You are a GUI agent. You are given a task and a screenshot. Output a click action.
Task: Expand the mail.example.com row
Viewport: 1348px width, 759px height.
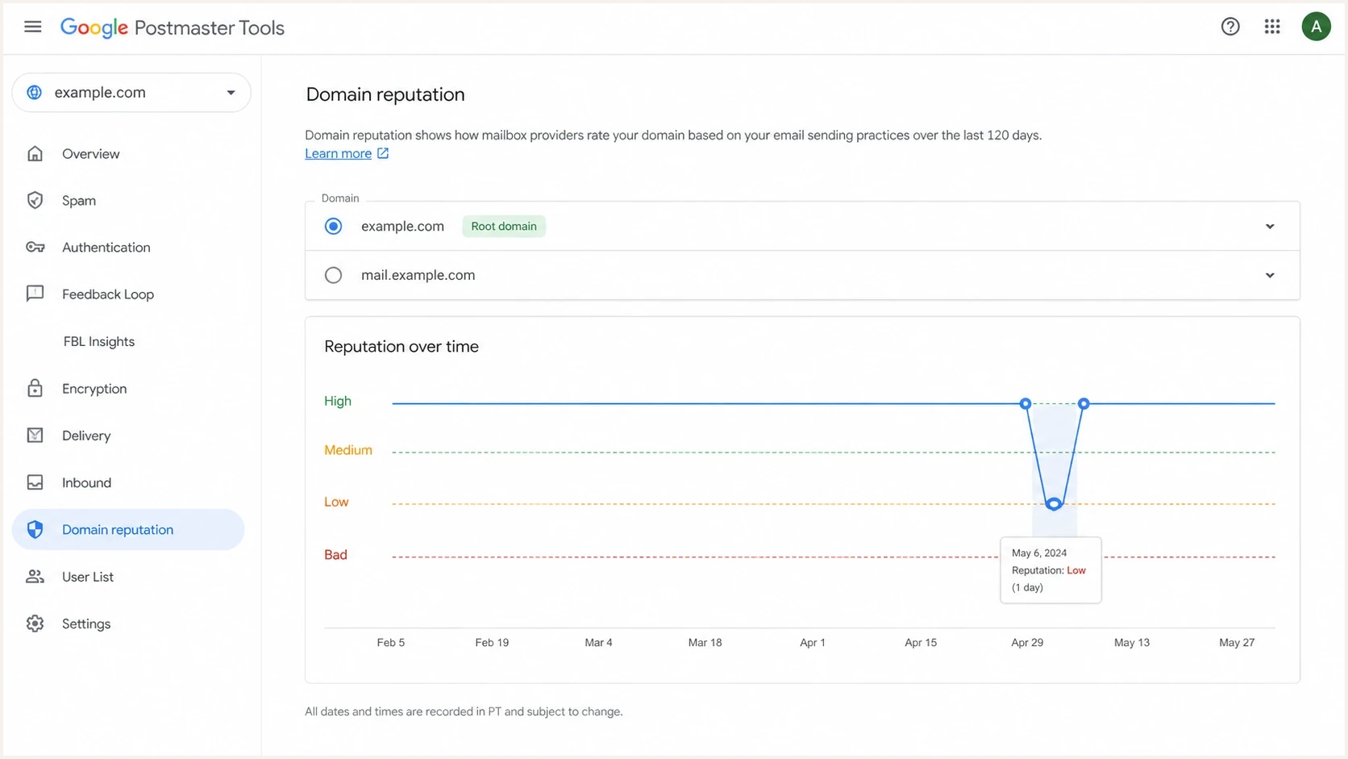1270,276
